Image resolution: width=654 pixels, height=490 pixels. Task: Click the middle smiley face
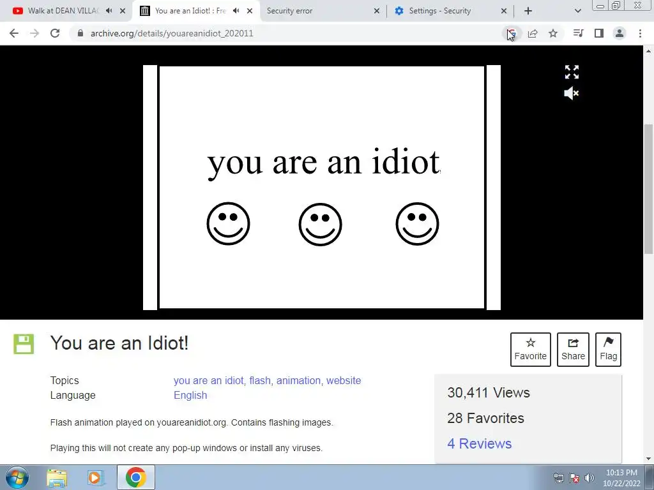click(321, 224)
